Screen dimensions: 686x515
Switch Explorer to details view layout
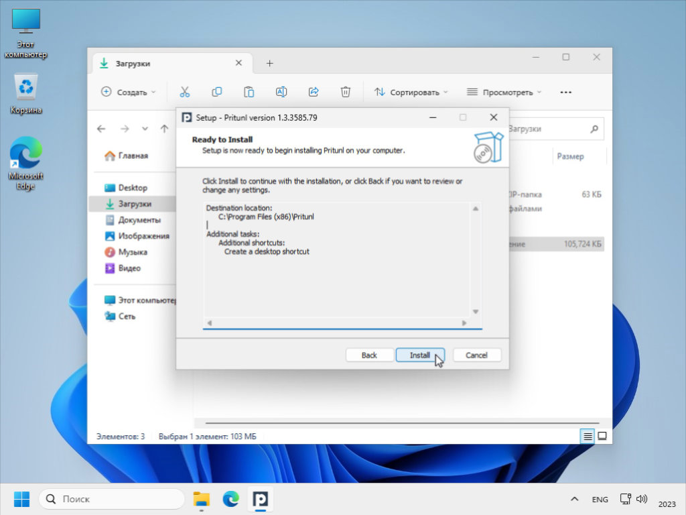coord(588,436)
